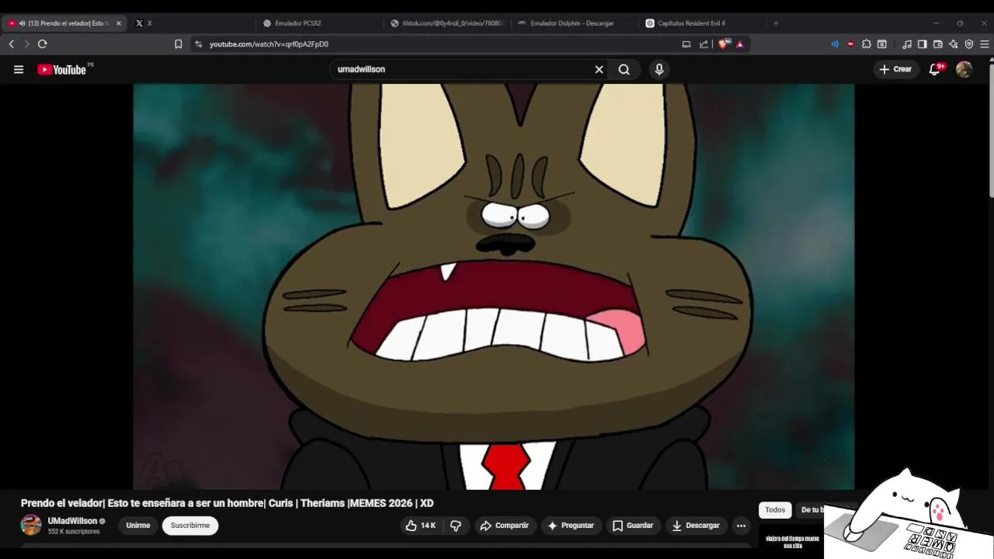Open the YouTube account avatar menu
Image resolution: width=994 pixels, height=559 pixels.
point(964,69)
